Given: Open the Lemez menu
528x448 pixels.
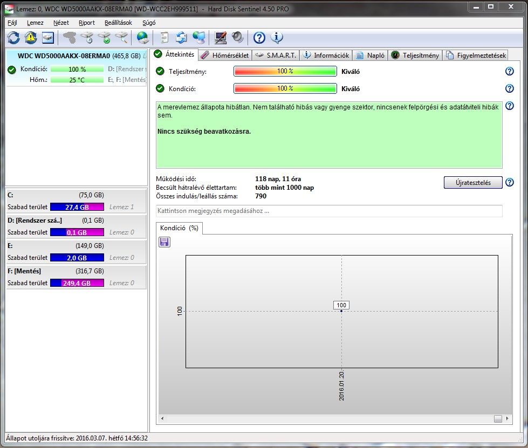Looking at the screenshot, I should (x=35, y=23).
